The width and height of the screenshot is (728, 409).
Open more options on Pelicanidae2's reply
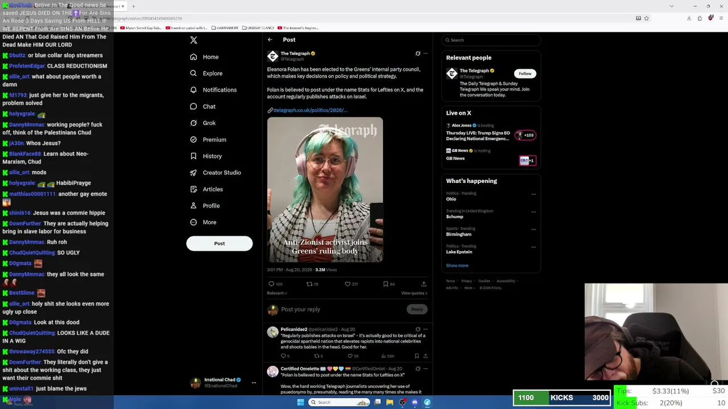[425, 329]
